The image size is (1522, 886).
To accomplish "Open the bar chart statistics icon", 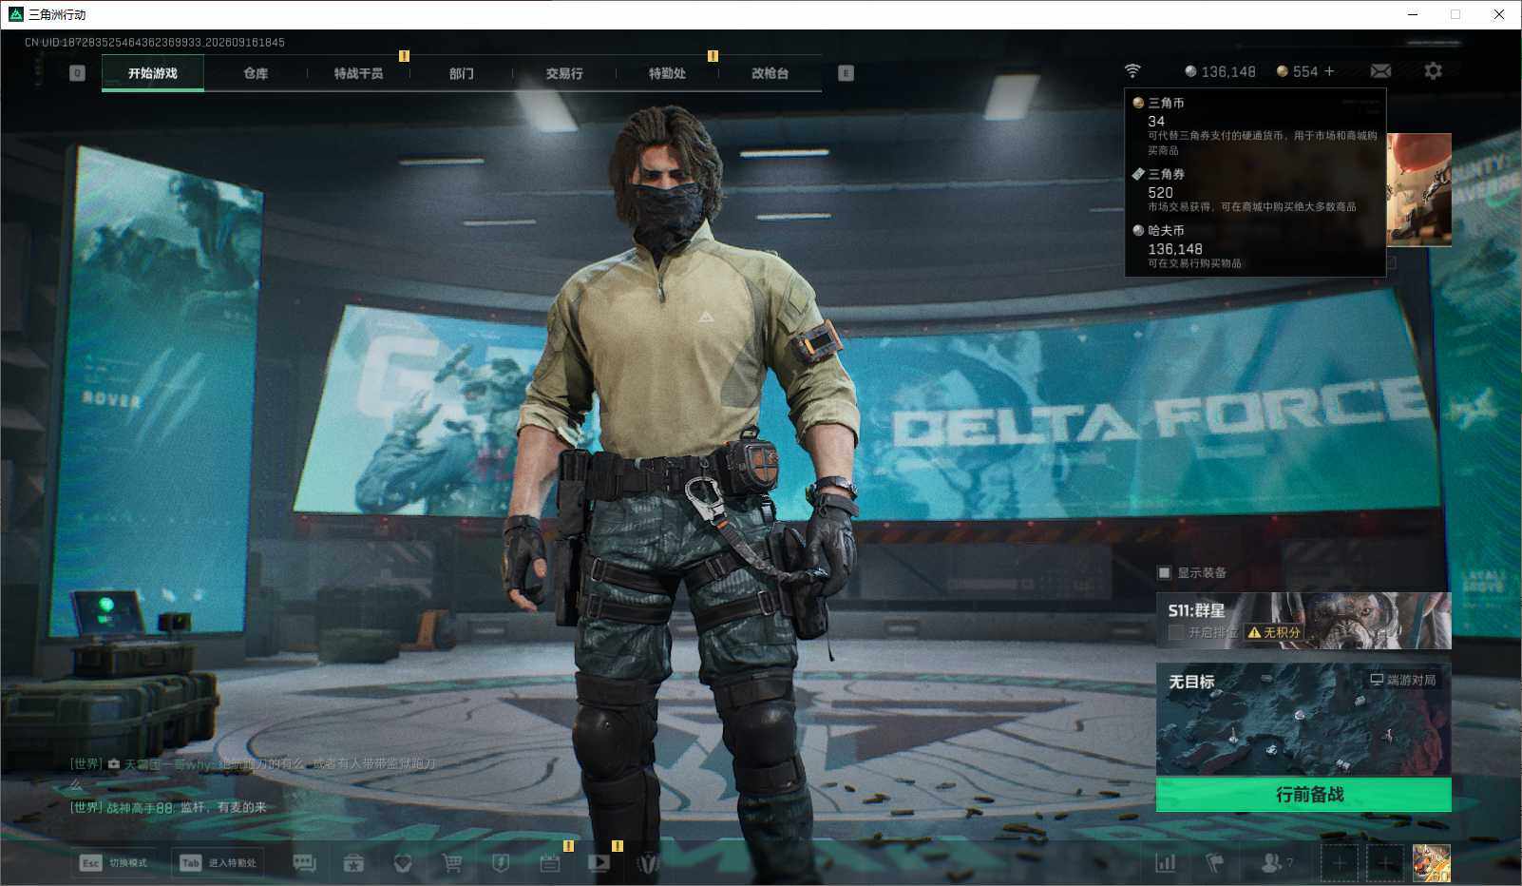I will [x=1165, y=863].
